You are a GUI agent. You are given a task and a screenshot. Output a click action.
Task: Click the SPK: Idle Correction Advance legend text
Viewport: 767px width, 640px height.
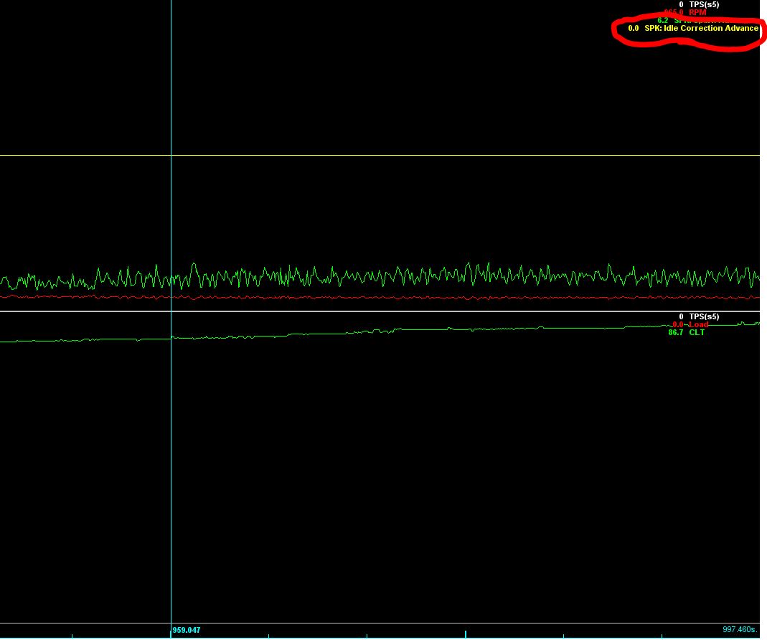coord(701,29)
